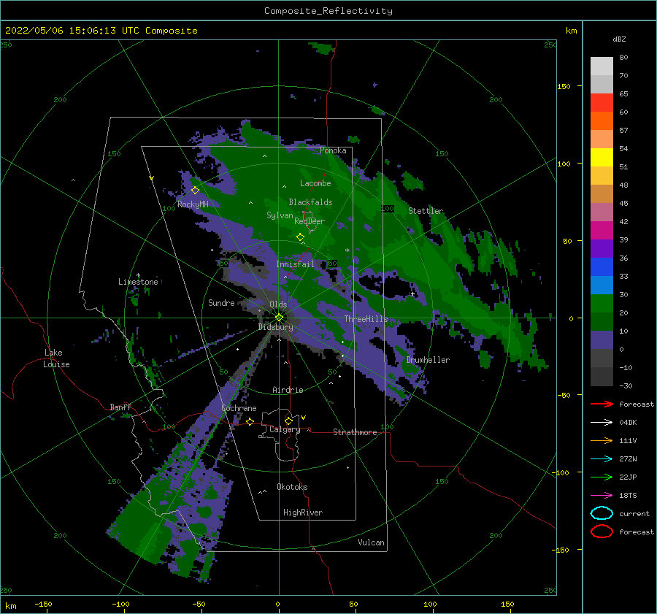Click the RedDeer city label

tap(310, 221)
